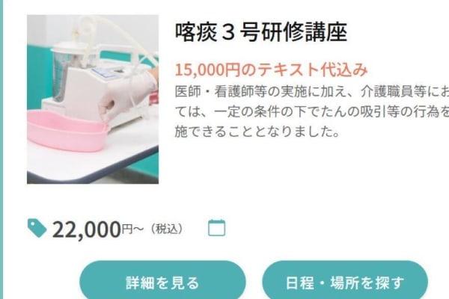Click the (税込) tax-included label
The image size is (449, 299).
[167, 229]
